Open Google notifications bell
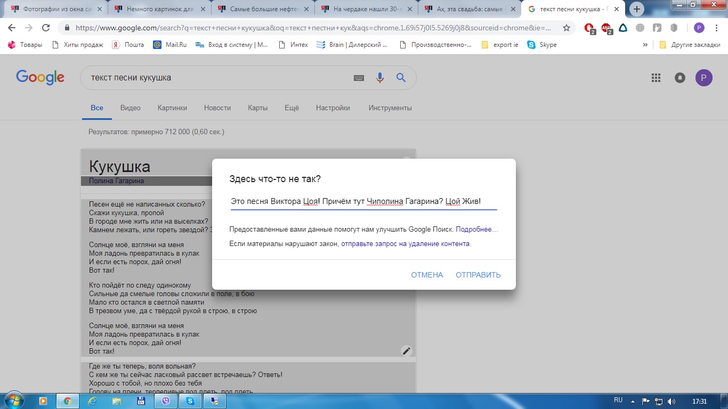Viewport: 728px width, 409px height. coord(680,78)
